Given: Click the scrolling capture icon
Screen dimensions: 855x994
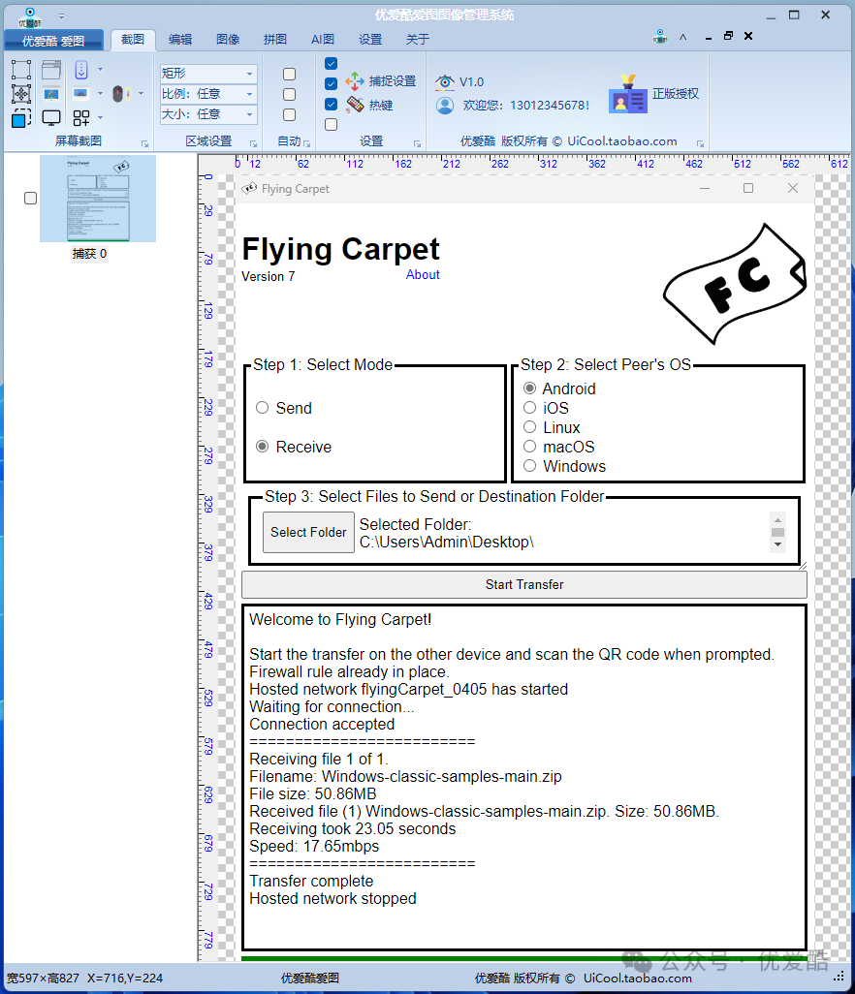Looking at the screenshot, I should pos(81,70).
